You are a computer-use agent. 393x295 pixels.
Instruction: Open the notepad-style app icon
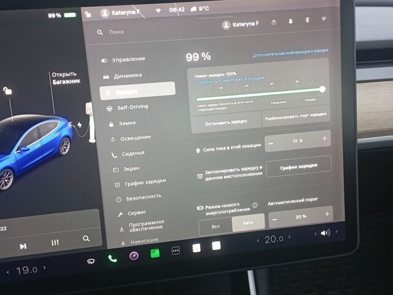196,248
